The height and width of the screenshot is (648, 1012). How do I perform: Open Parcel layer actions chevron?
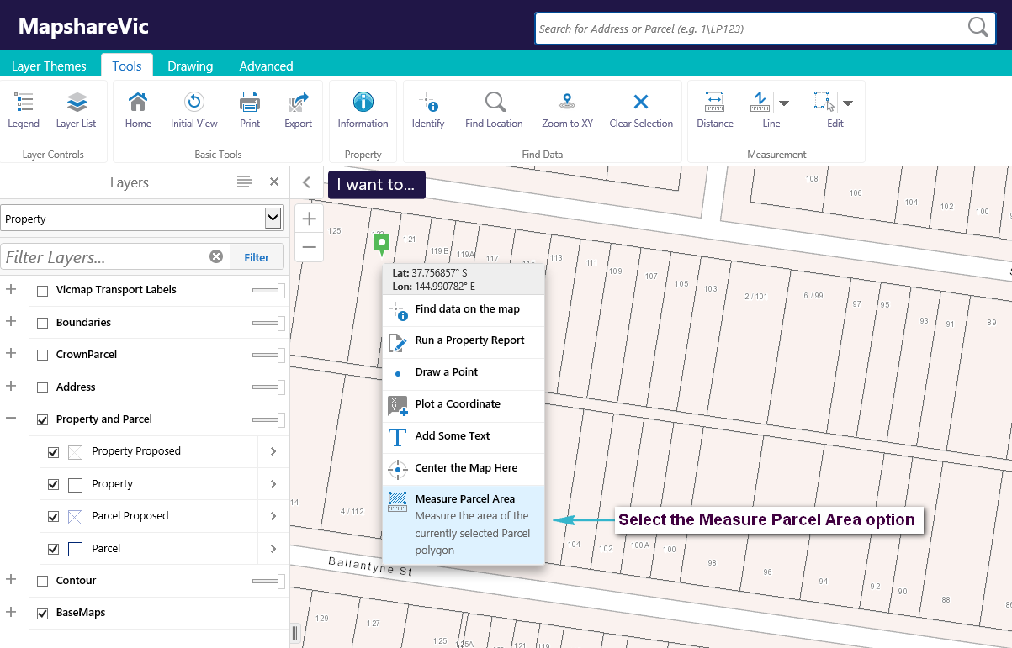273,549
